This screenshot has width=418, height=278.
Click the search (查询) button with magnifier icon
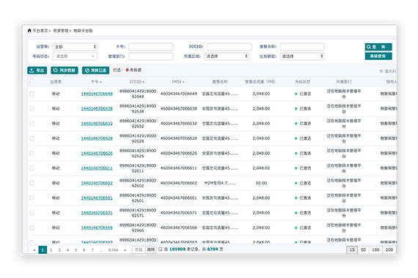378,47
